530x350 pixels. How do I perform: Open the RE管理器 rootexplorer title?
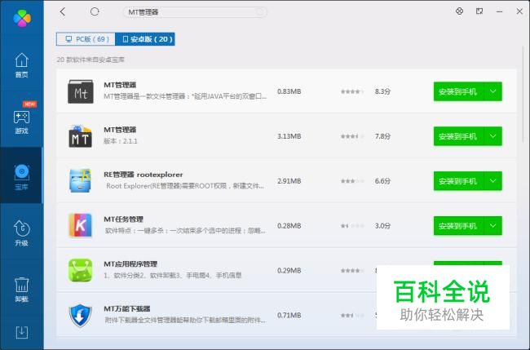pyautogui.click(x=144, y=175)
